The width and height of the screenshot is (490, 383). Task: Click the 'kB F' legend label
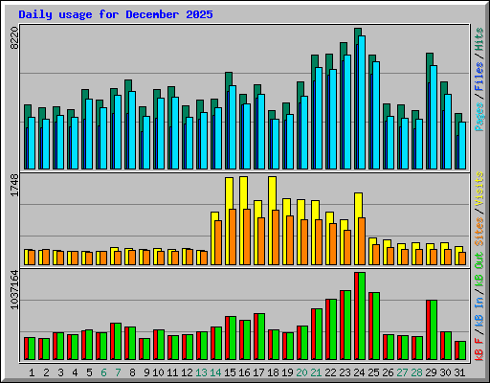point(479,349)
